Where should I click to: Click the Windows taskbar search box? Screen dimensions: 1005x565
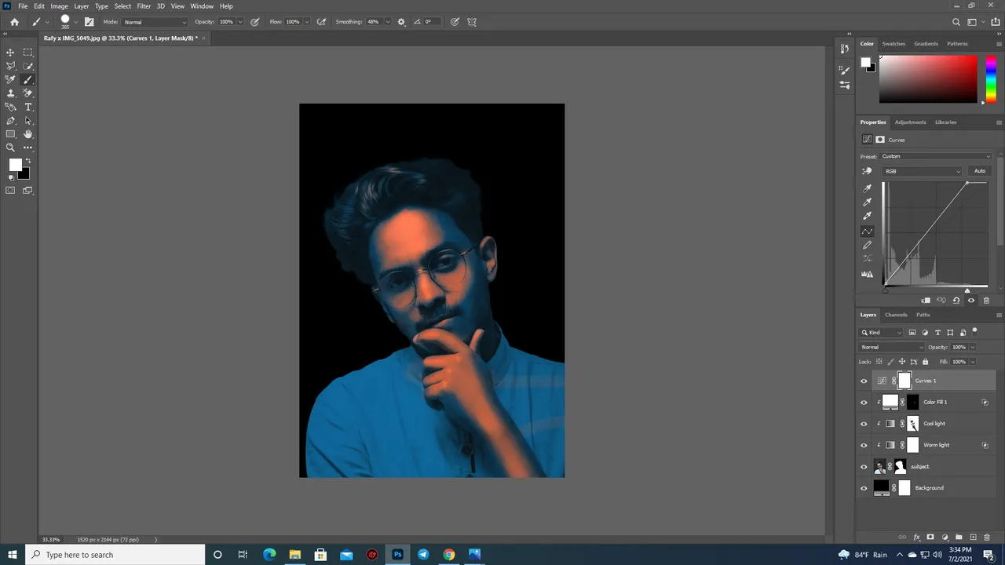click(x=115, y=555)
